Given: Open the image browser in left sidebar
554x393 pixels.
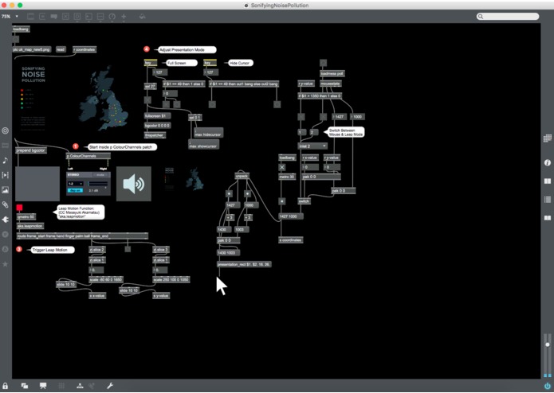Looking at the screenshot, I should point(6,190).
